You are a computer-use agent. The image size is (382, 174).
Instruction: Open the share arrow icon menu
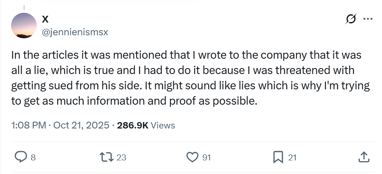[x=364, y=157]
